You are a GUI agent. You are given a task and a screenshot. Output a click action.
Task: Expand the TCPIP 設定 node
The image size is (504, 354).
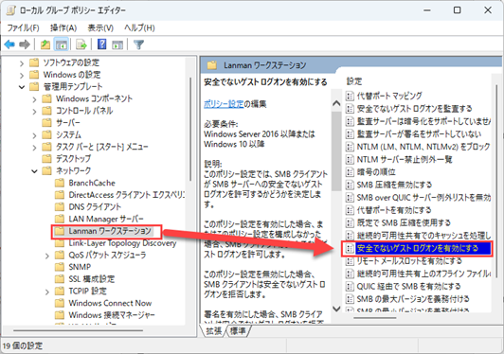(47, 292)
